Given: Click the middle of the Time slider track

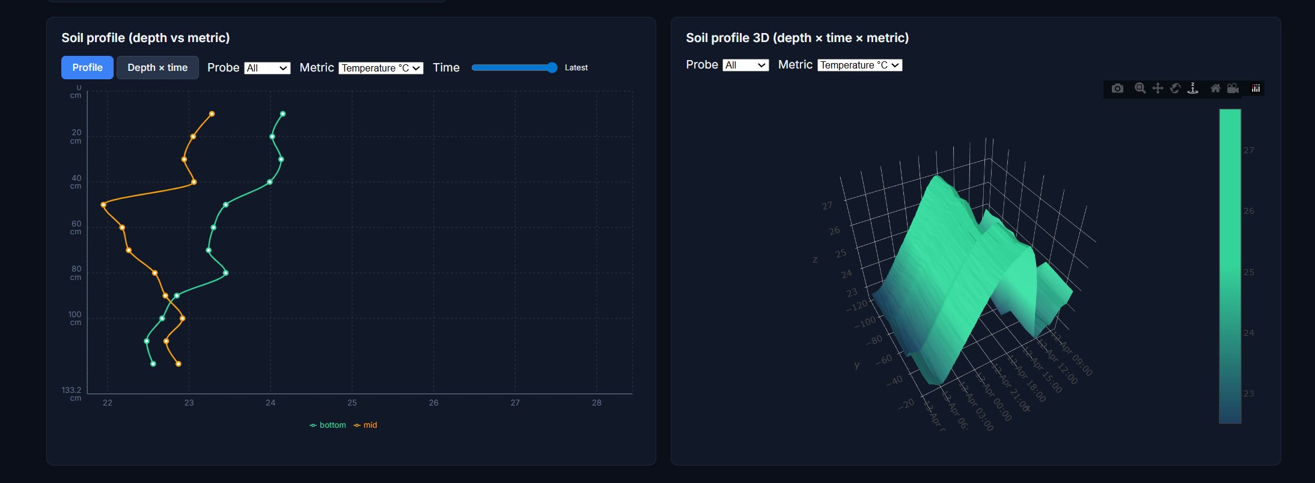Looking at the screenshot, I should [x=514, y=67].
